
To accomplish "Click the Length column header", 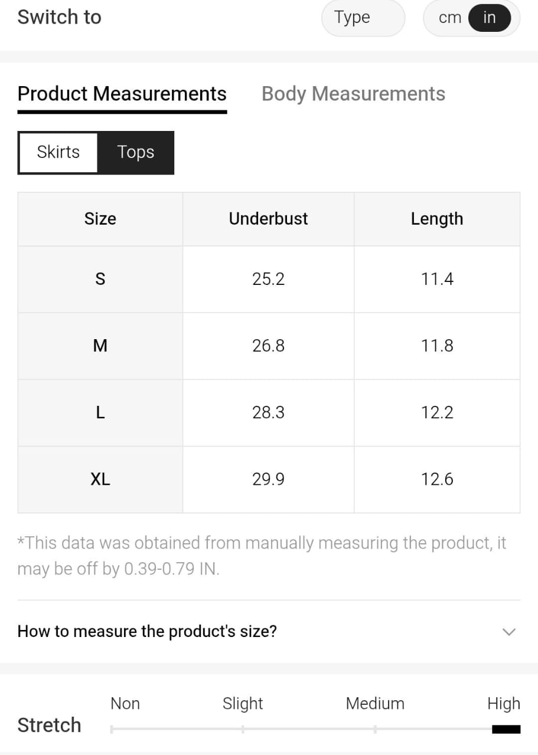I will [437, 219].
